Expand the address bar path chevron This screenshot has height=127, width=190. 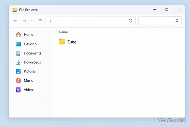[x=50, y=21]
